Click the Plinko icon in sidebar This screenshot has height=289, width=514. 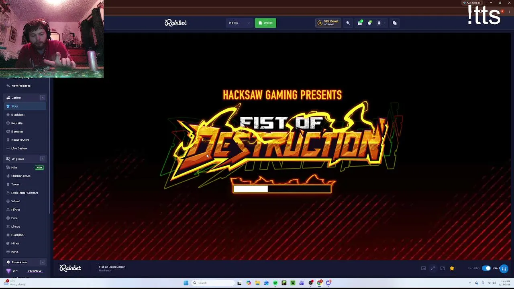[x=8, y=210]
